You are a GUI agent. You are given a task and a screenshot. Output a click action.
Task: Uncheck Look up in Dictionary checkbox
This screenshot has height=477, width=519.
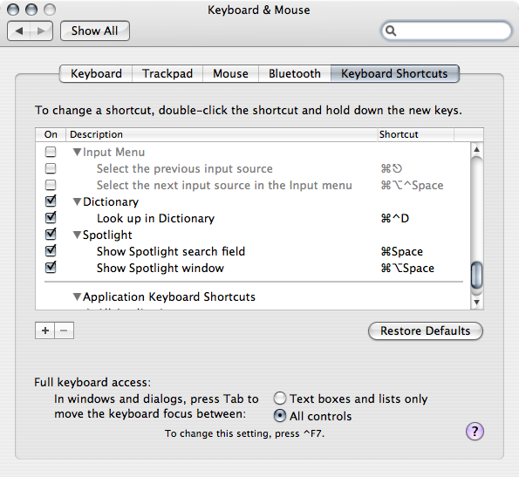coord(51,218)
